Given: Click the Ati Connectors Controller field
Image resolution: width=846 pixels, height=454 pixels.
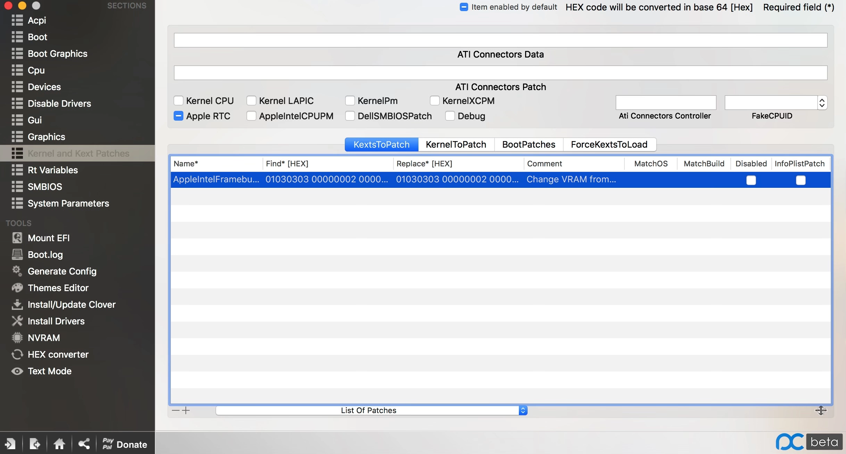Looking at the screenshot, I should pos(666,103).
